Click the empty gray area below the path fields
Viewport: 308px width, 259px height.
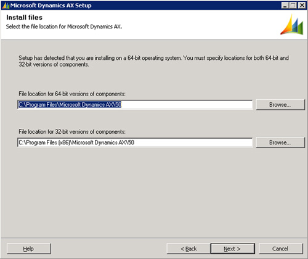click(x=154, y=191)
